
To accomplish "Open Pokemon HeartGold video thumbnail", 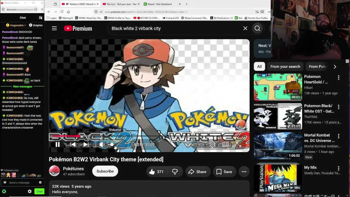I will tap(278, 87).
